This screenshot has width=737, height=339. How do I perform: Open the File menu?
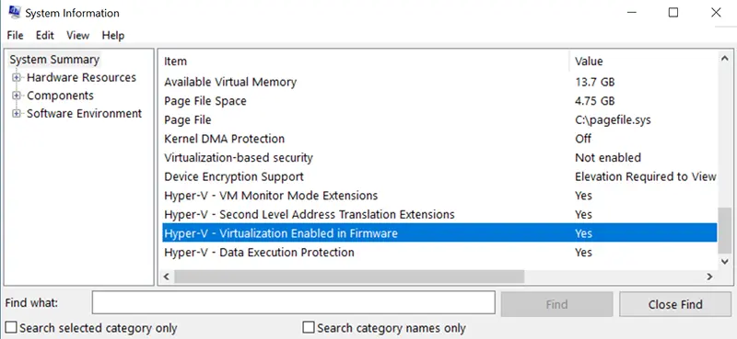click(x=15, y=35)
